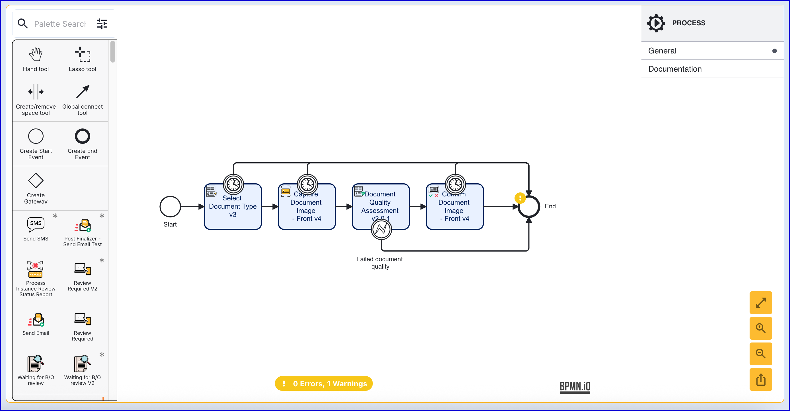Click the Palette Search field
The height and width of the screenshot is (411, 790).
pos(60,24)
